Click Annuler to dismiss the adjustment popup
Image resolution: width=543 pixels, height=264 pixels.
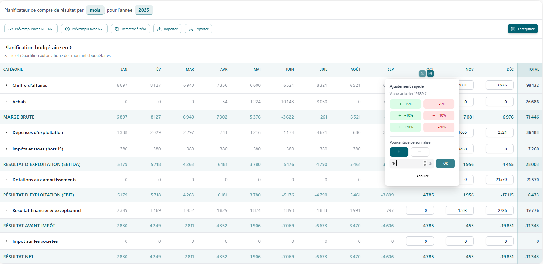(x=422, y=176)
